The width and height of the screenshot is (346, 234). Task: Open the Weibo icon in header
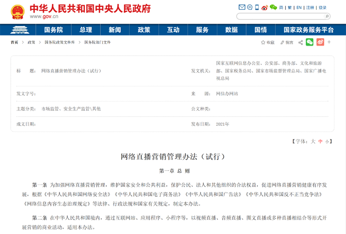click(x=265, y=8)
